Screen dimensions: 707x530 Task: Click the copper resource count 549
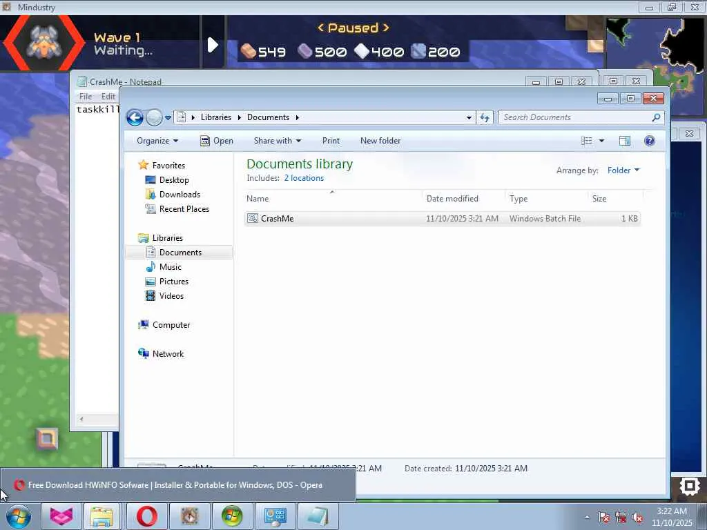point(263,51)
